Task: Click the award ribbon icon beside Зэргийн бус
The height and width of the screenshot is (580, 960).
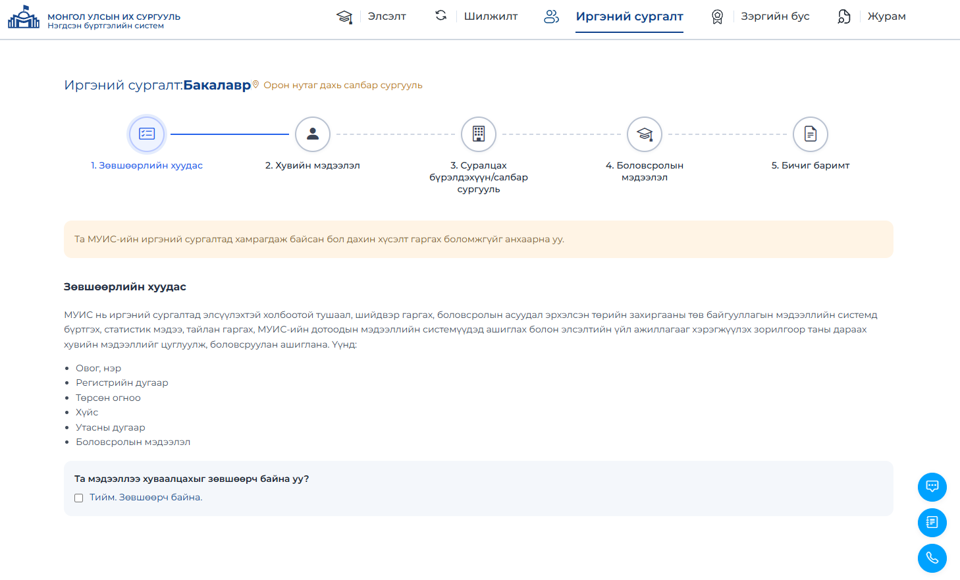Action: tap(718, 16)
